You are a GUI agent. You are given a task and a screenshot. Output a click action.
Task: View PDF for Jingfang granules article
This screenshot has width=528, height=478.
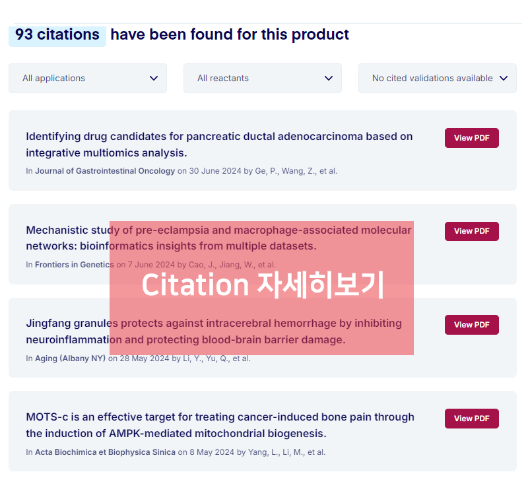471,325
